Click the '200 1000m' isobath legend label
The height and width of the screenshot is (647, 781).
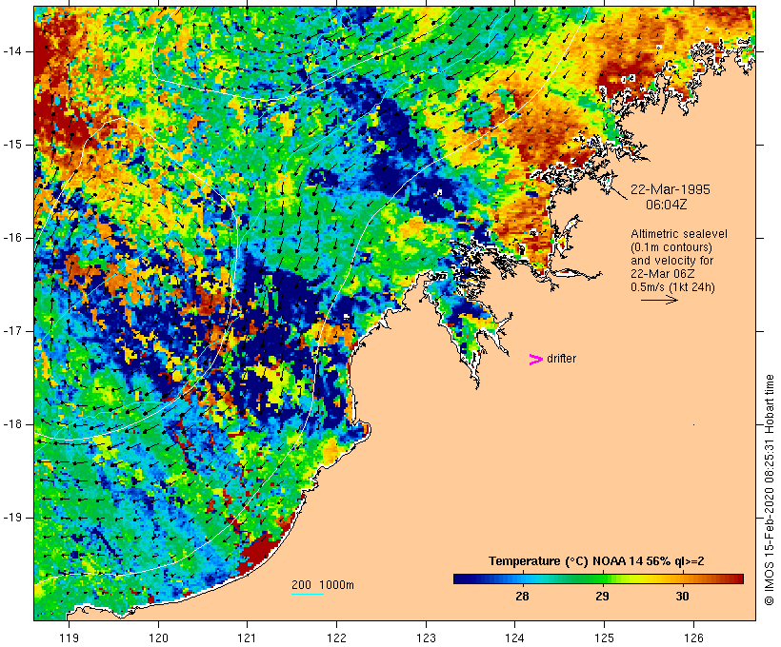(323, 585)
